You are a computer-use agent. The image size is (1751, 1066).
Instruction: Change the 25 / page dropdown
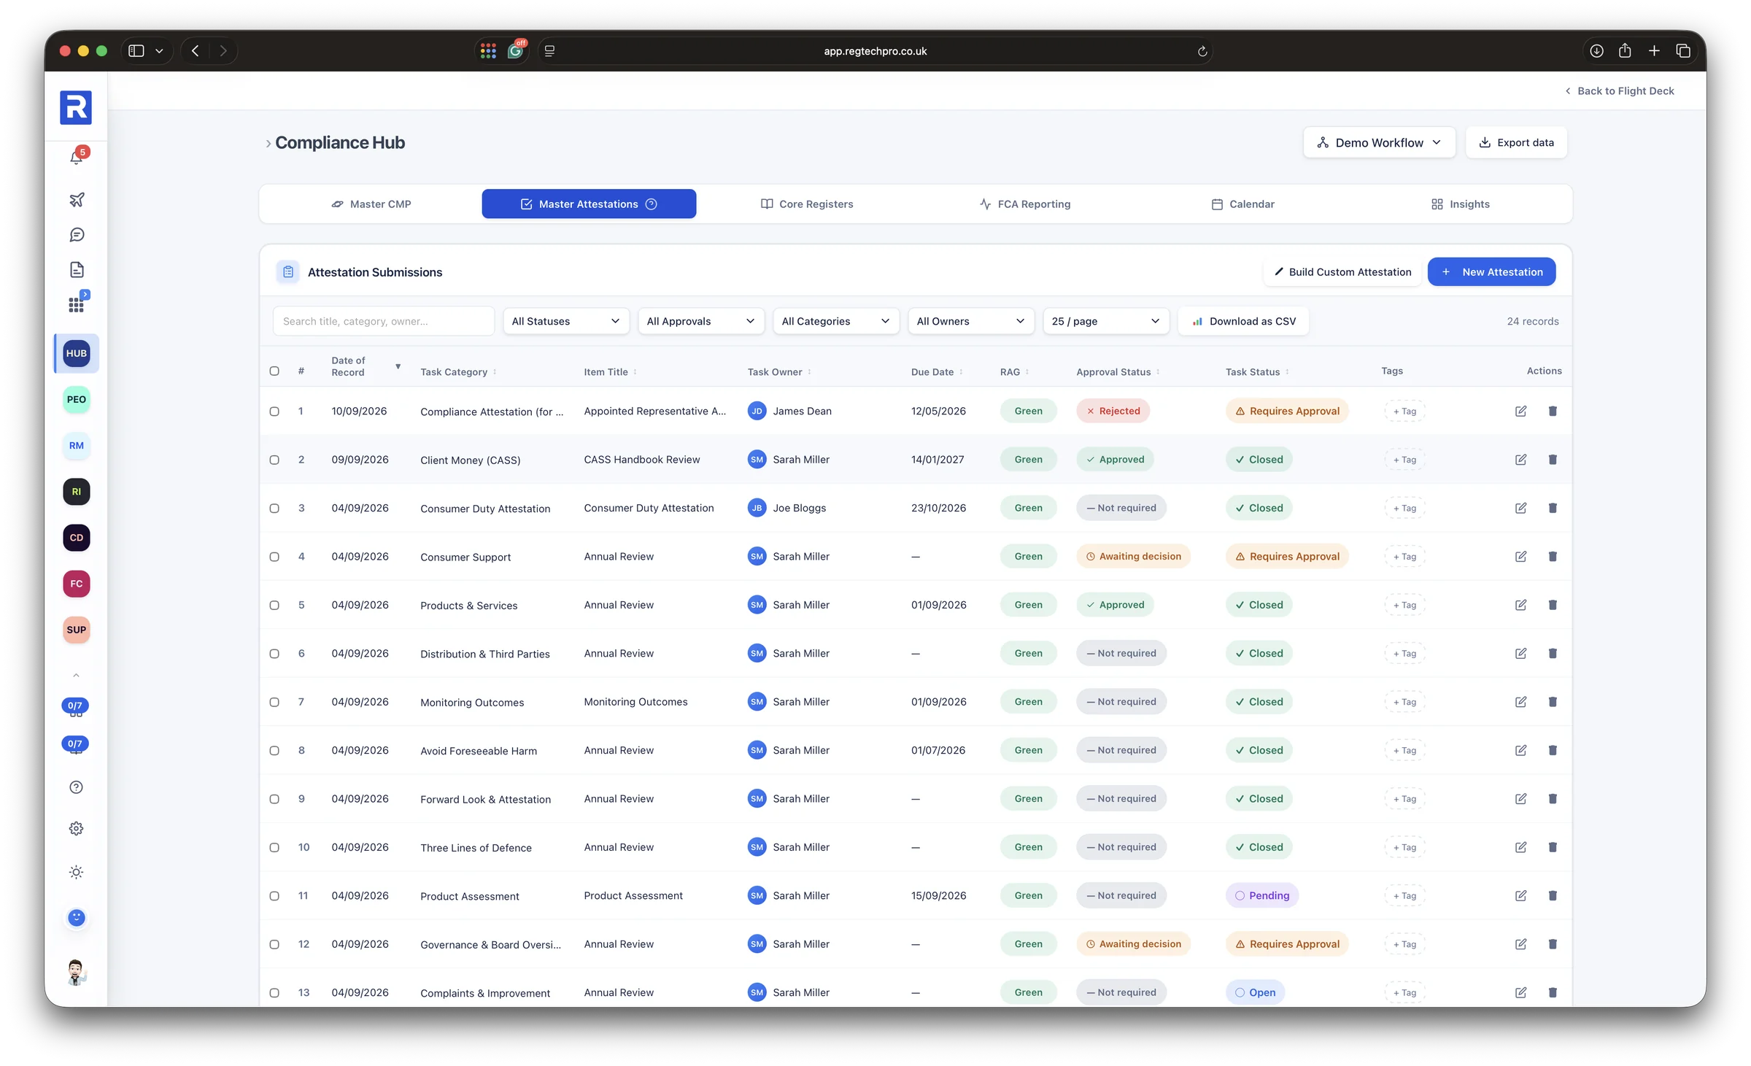click(1106, 321)
